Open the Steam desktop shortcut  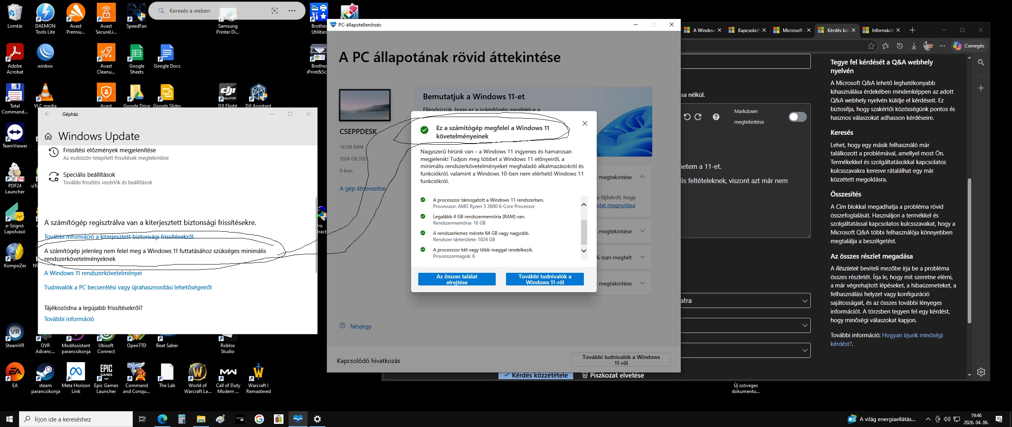click(45, 378)
